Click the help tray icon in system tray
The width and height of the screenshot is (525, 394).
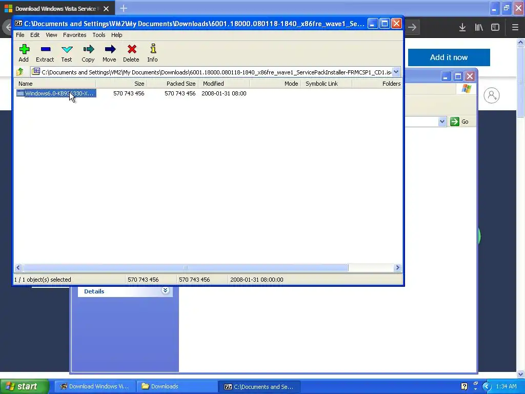[464, 386]
